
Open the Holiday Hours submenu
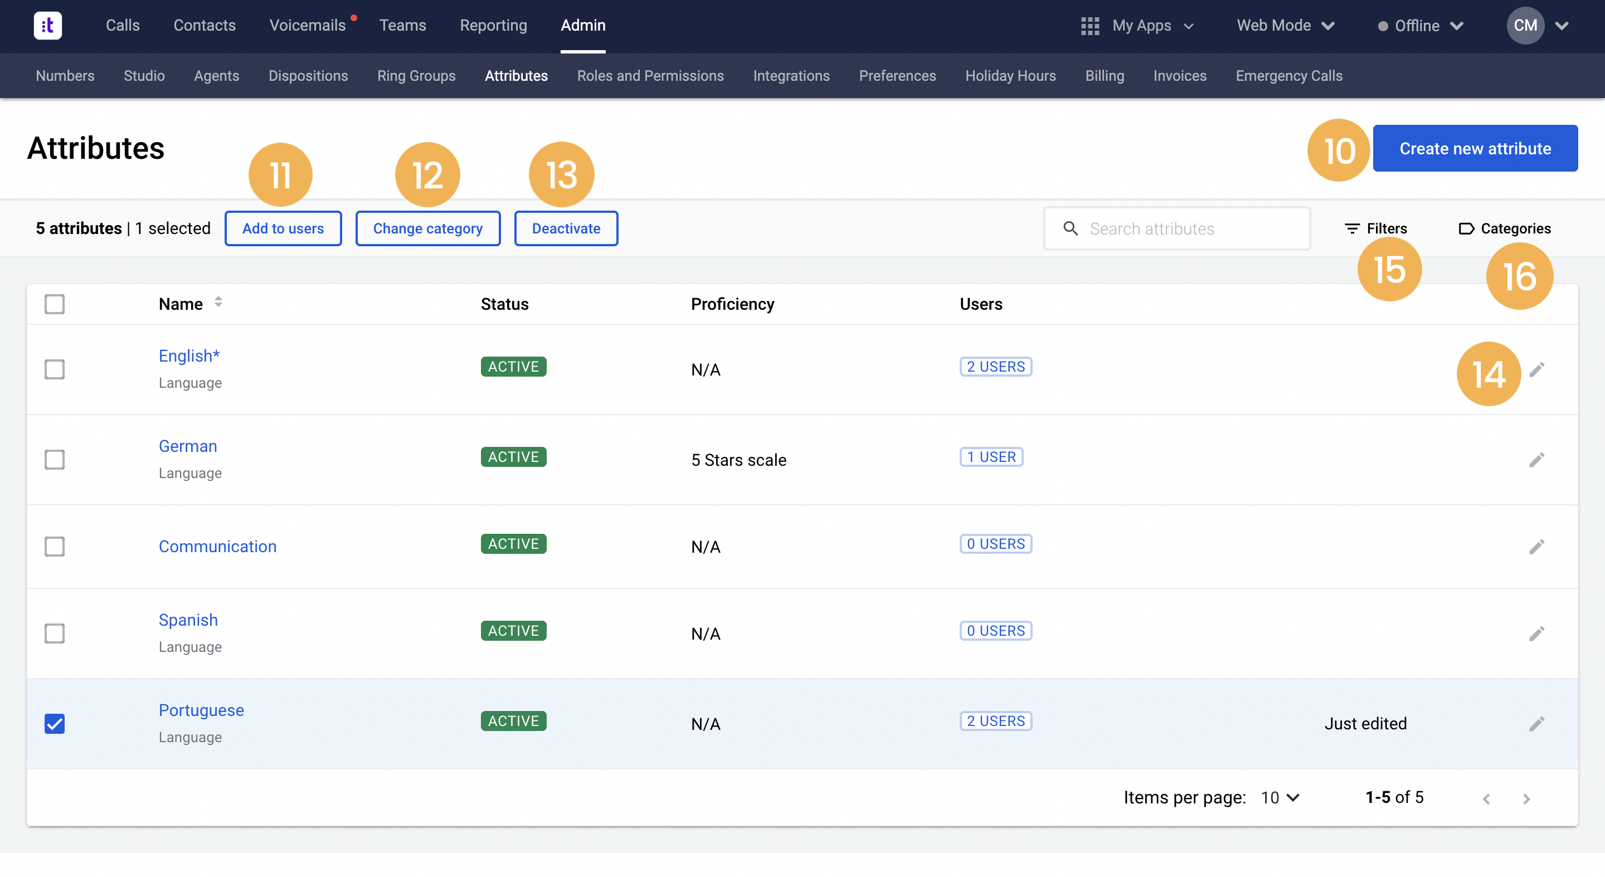pyautogui.click(x=1010, y=75)
